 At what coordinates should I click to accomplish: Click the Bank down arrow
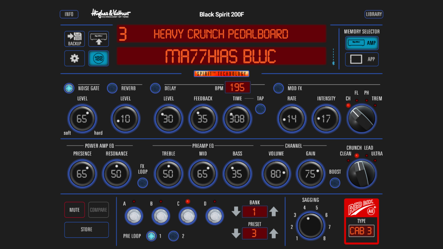(x=236, y=211)
